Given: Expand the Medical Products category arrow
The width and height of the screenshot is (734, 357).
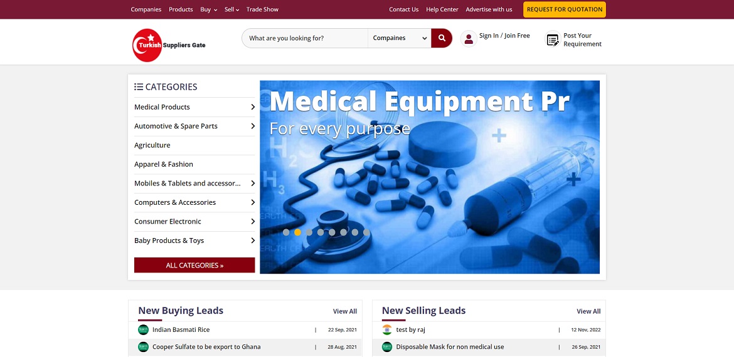Looking at the screenshot, I should 253,107.
